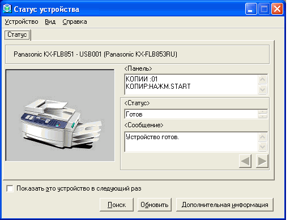Click the 'КОПИР:НАЖМ.START' panel text

tap(158, 87)
